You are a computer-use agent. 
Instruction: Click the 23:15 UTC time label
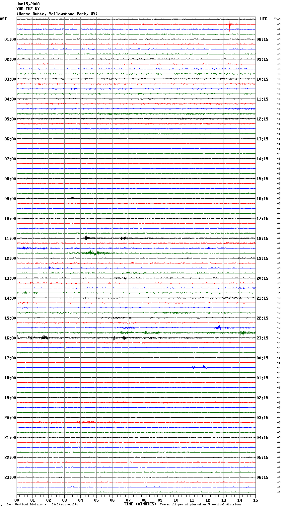(262, 338)
